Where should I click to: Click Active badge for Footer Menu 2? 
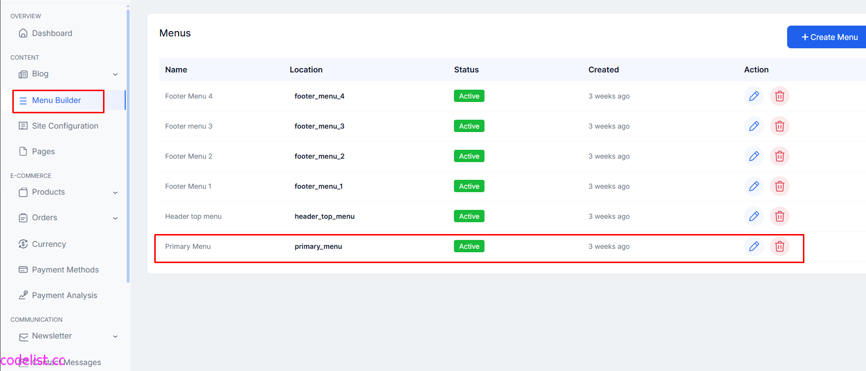pos(469,156)
